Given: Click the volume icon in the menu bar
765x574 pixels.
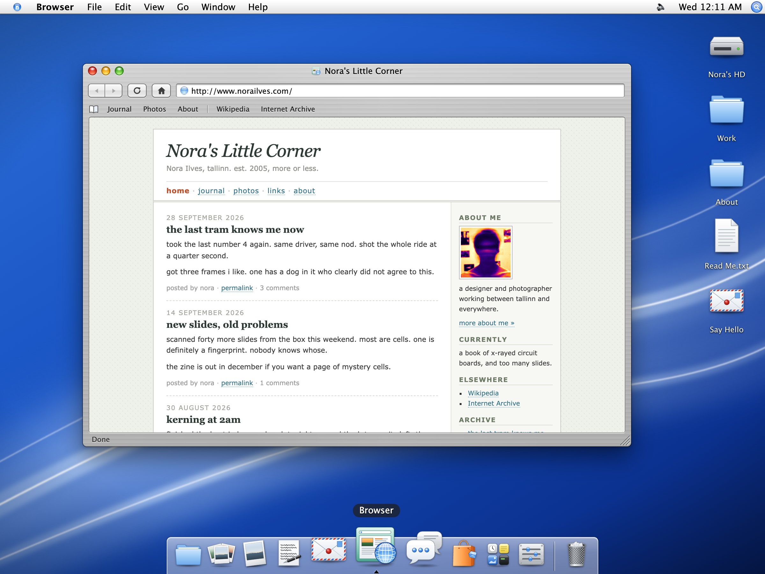Looking at the screenshot, I should 660,7.
